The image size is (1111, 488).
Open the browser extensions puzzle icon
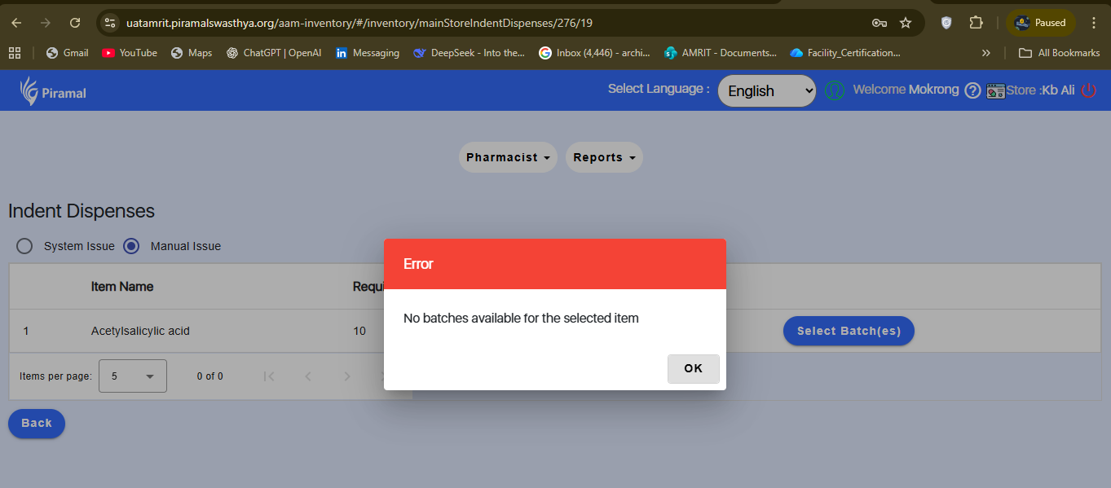coord(976,23)
